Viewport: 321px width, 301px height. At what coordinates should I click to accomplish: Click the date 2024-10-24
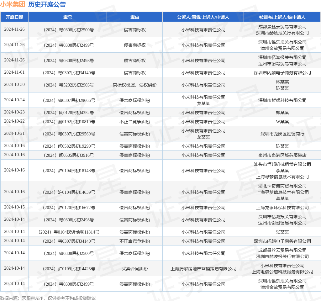tap(14, 100)
